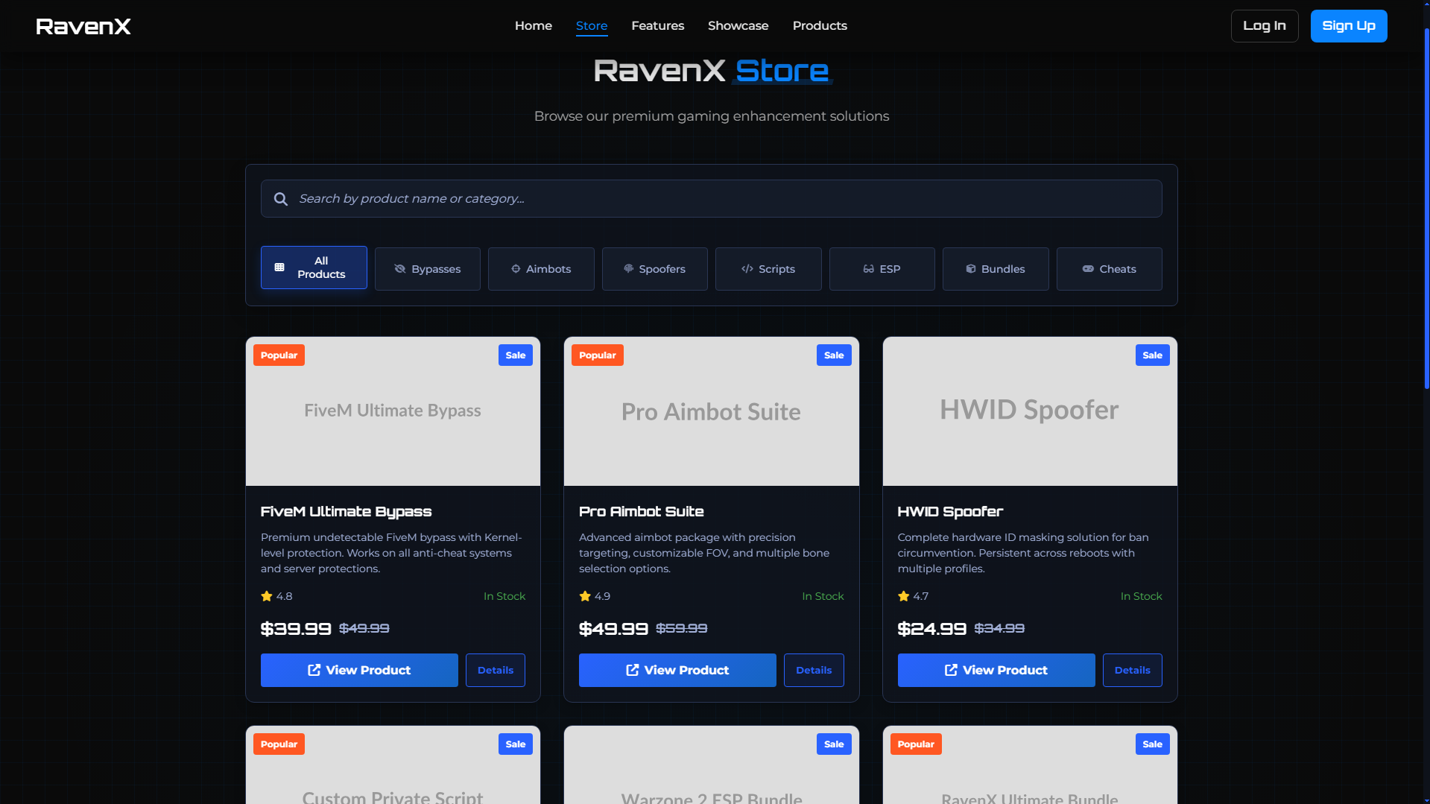Click In Stock label on HWID Spoofer

coord(1142,596)
